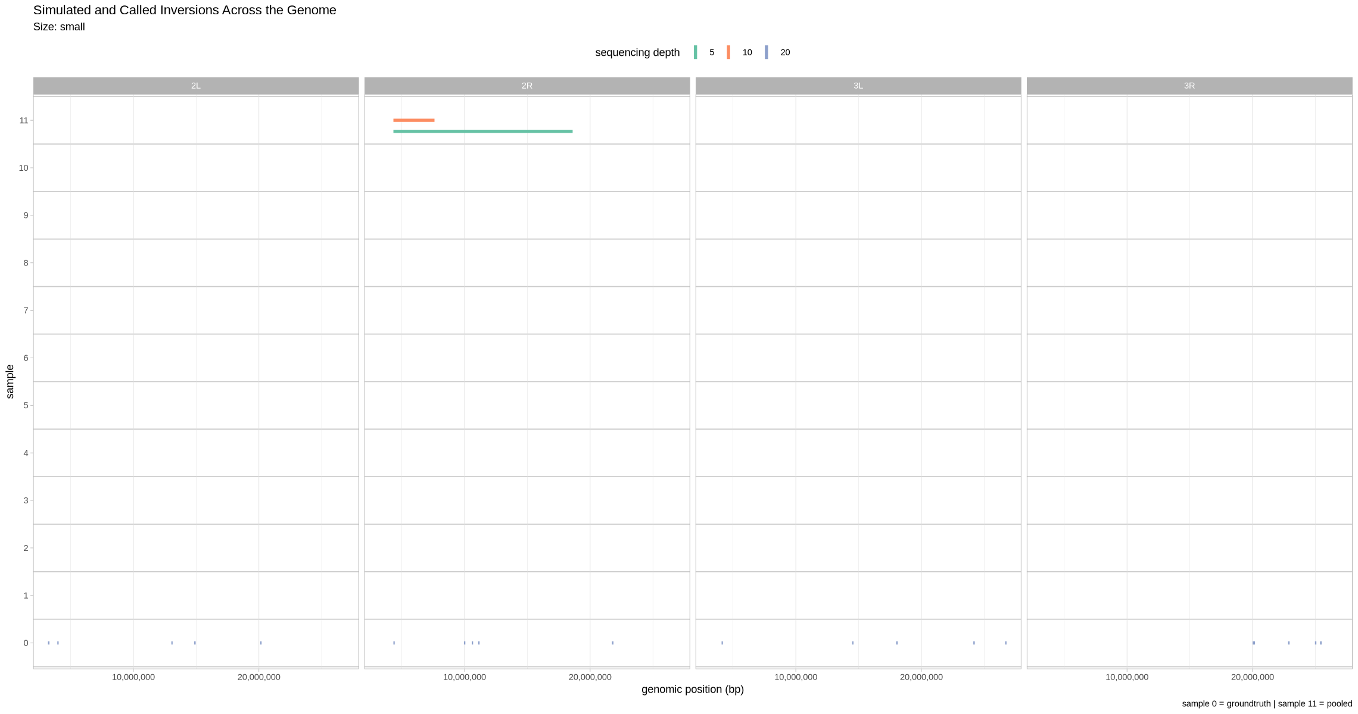Click the orange inversion bar in 2R panel
The image size is (1358, 714).
tap(414, 120)
